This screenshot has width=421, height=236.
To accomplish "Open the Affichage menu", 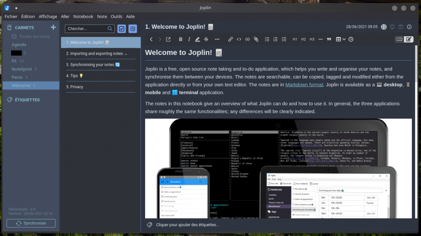I will 48,16.
